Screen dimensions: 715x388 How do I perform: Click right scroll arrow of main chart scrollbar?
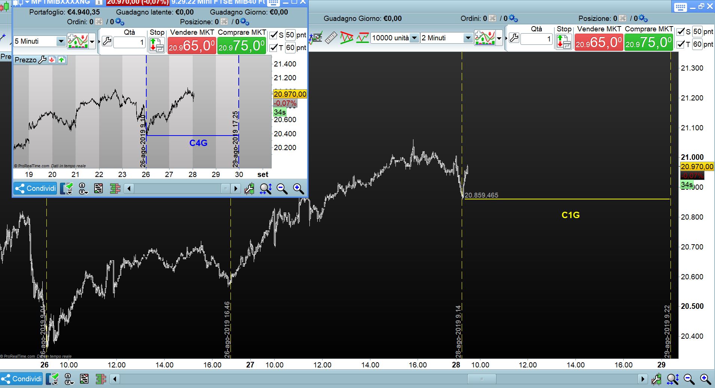click(x=642, y=379)
